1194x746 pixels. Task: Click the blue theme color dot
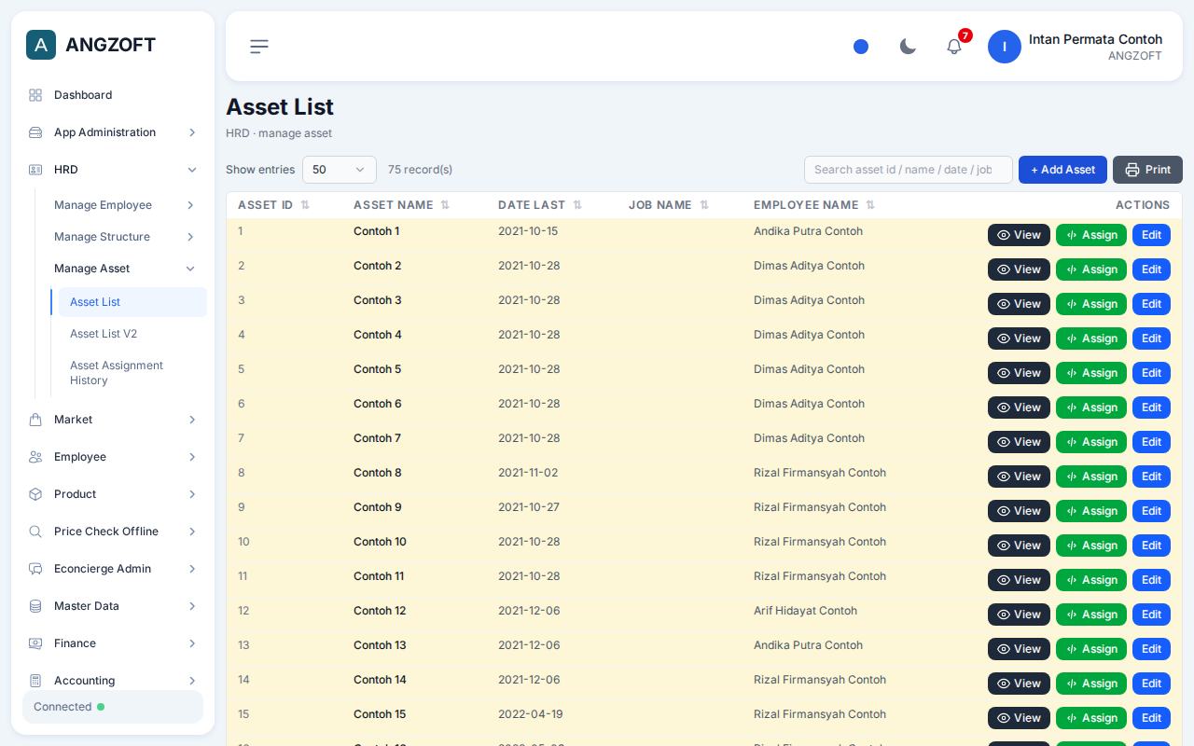coord(861,47)
